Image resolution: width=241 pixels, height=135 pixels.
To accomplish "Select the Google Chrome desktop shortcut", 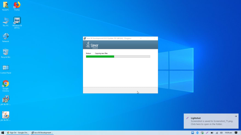I will pyautogui.click(x=5, y=86).
